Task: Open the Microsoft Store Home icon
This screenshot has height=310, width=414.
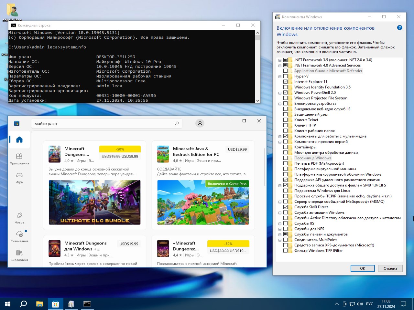Action: pyautogui.click(x=19, y=139)
